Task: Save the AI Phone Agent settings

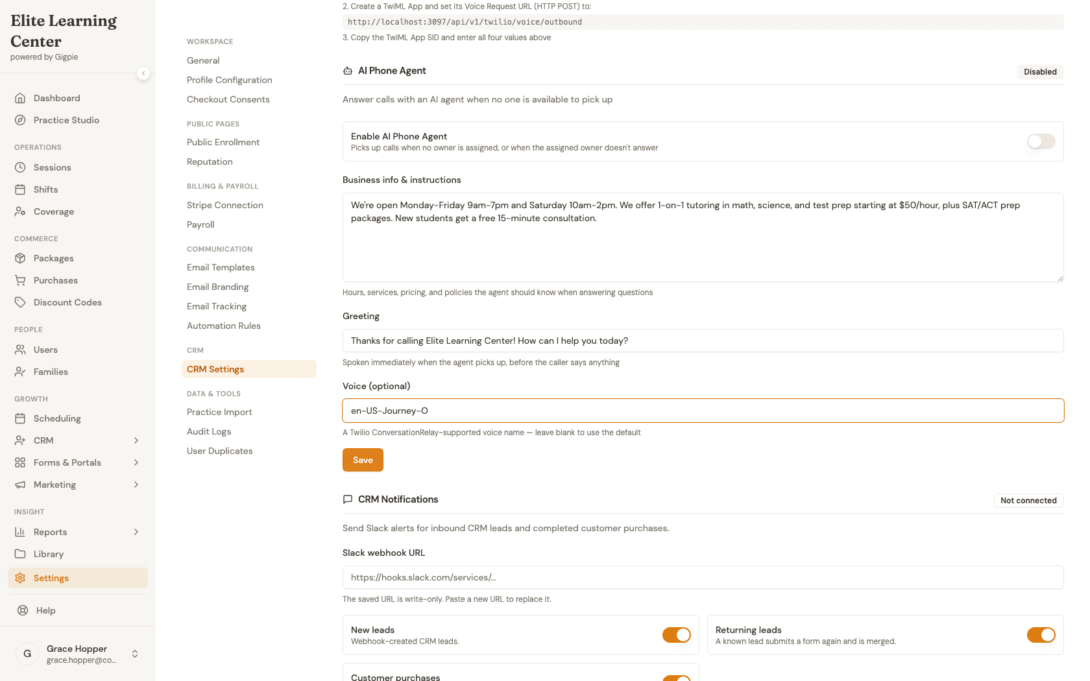Action: tap(363, 460)
